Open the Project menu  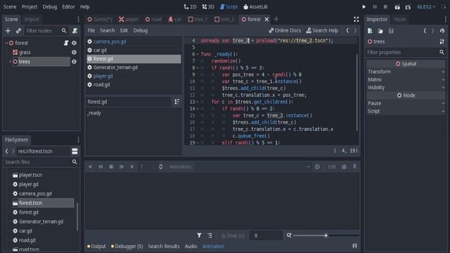[30, 6]
